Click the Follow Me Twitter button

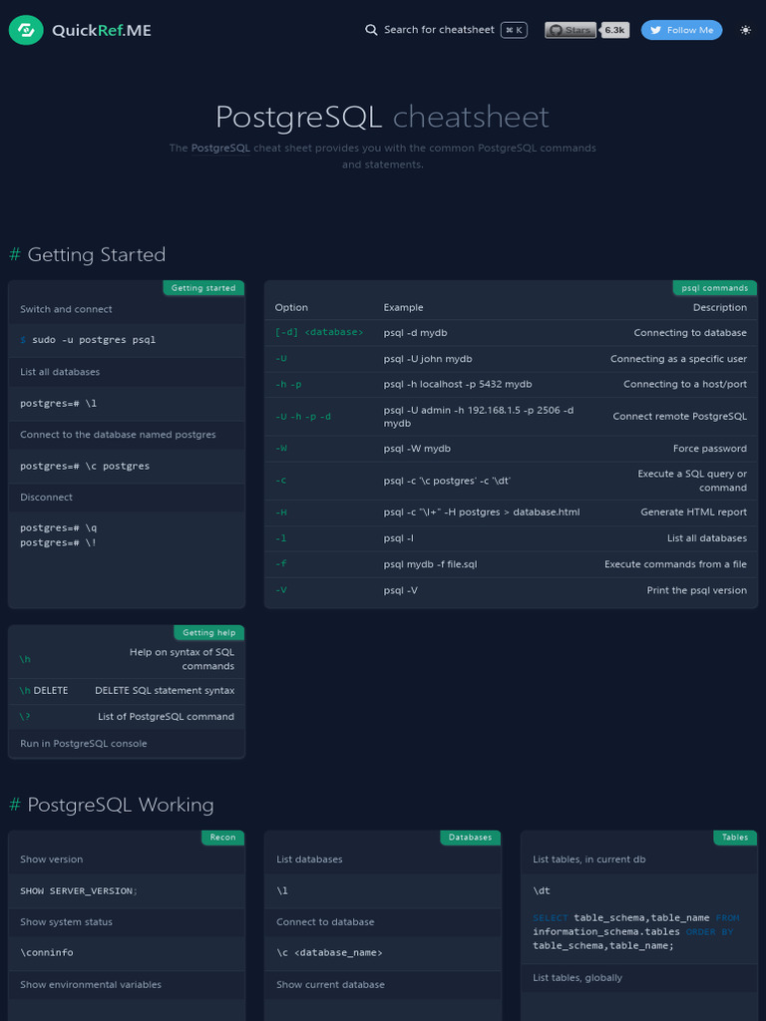[x=681, y=30]
